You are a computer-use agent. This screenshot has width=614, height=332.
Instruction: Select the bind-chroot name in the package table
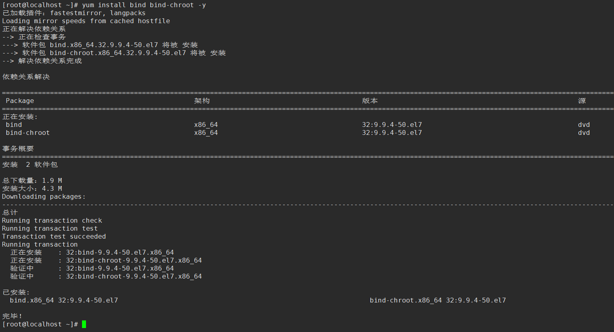28,133
